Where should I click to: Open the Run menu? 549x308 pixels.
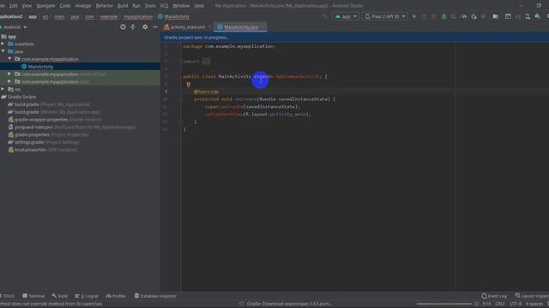tap(136, 6)
